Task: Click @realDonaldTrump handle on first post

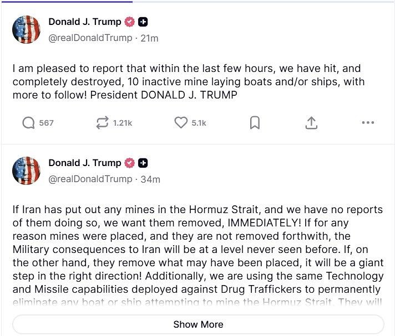Action: click(90, 38)
